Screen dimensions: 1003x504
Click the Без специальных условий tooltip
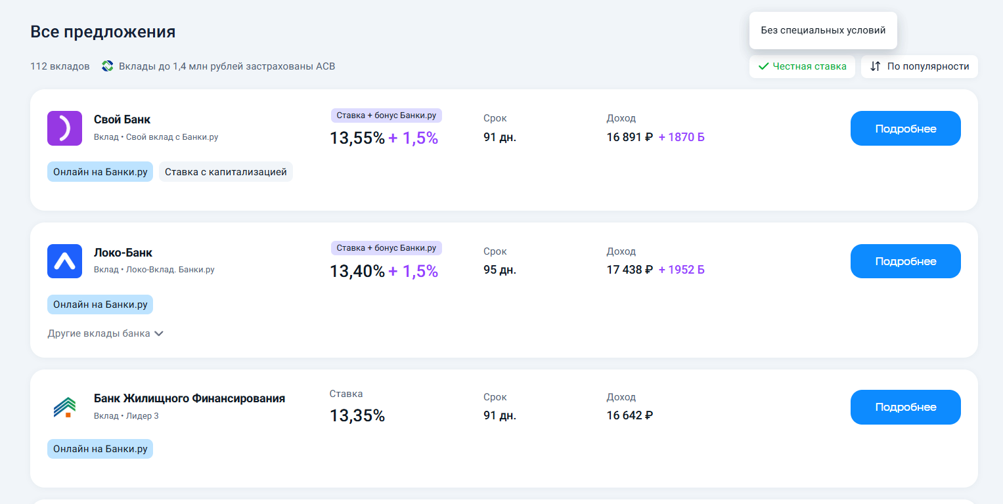823,30
